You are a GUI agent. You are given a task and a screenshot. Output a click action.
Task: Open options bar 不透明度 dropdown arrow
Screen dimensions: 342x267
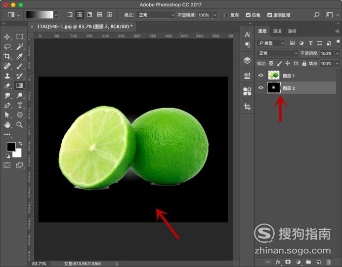pos(215,15)
